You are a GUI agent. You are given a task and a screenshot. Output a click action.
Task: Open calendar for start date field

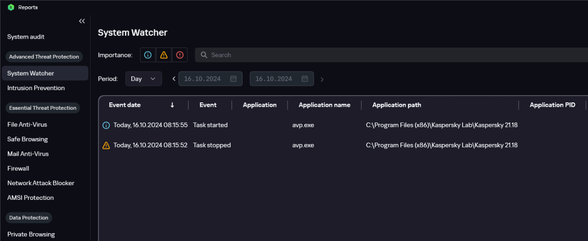coord(233,79)
